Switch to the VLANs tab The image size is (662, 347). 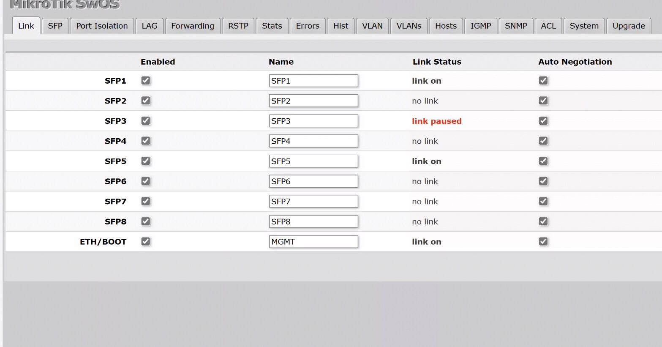(409, 26)
